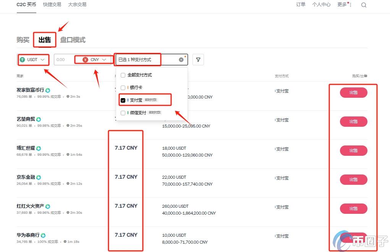Screen dimensions: 390x252
Task: Click the amount input field showing 0.00
Action: tap(64, 60)
